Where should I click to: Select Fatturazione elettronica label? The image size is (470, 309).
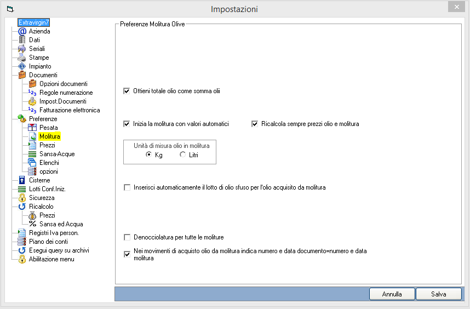point(70,110)
